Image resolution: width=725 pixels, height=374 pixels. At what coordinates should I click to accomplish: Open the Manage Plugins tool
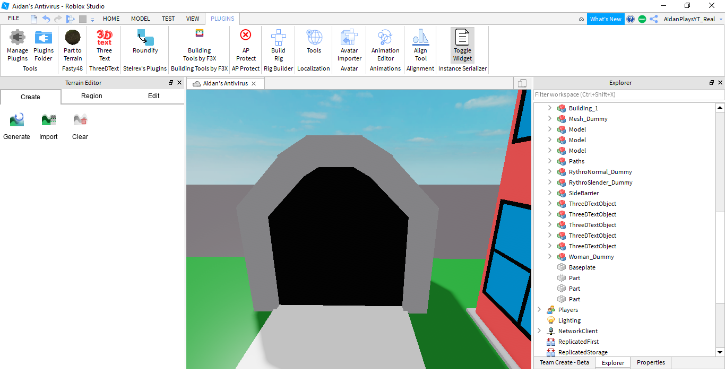pos(18,46)
